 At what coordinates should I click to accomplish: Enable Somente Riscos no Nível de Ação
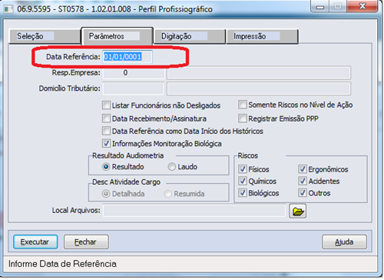point(243,105)
